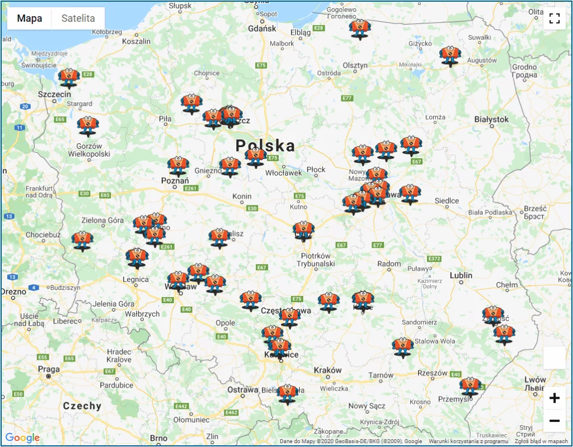Click Zgłoś błąd w mapach link

click(541, 441)
